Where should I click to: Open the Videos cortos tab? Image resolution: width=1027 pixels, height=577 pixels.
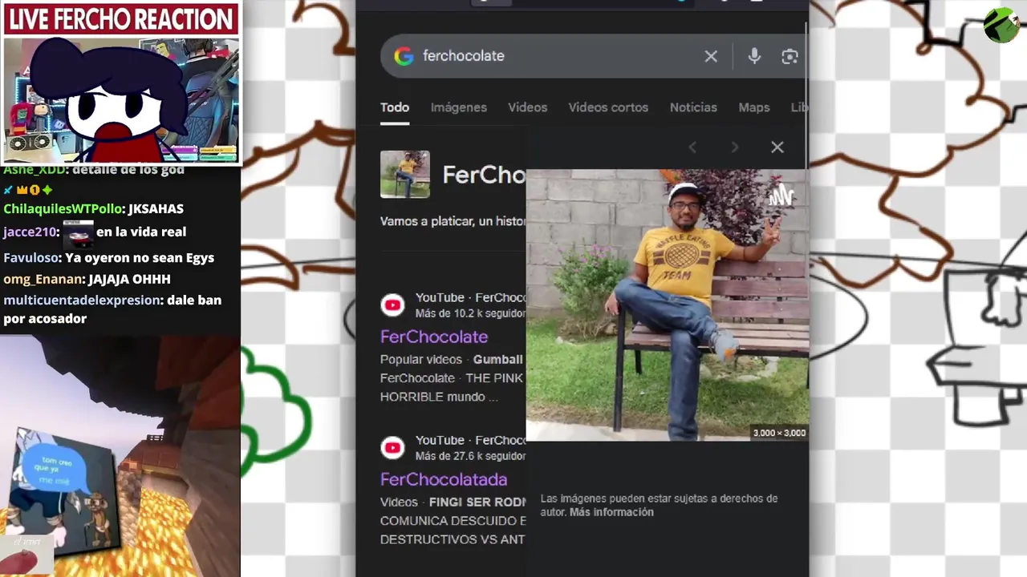click(x=608, y=107)
